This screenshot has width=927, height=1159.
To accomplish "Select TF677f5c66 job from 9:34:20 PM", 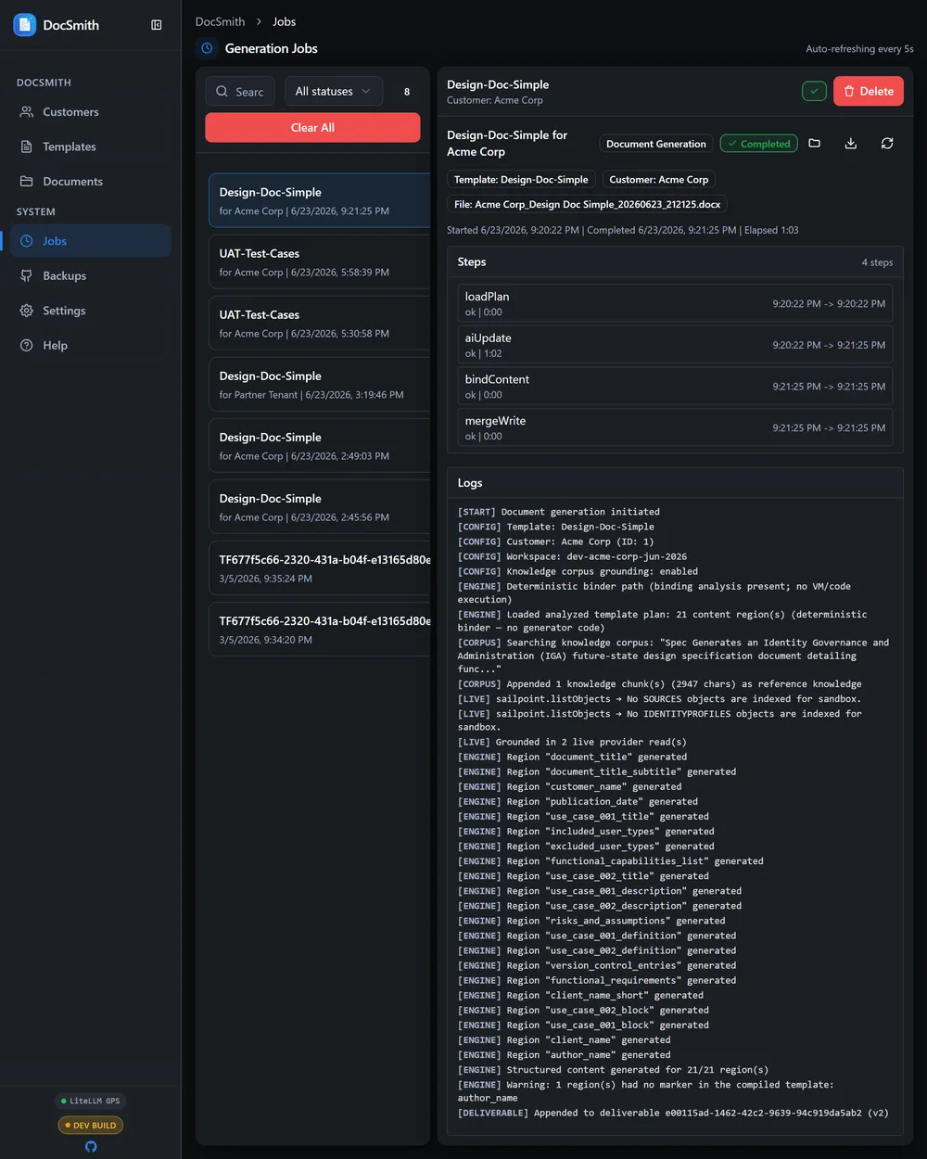I will [x=320, y=629].
